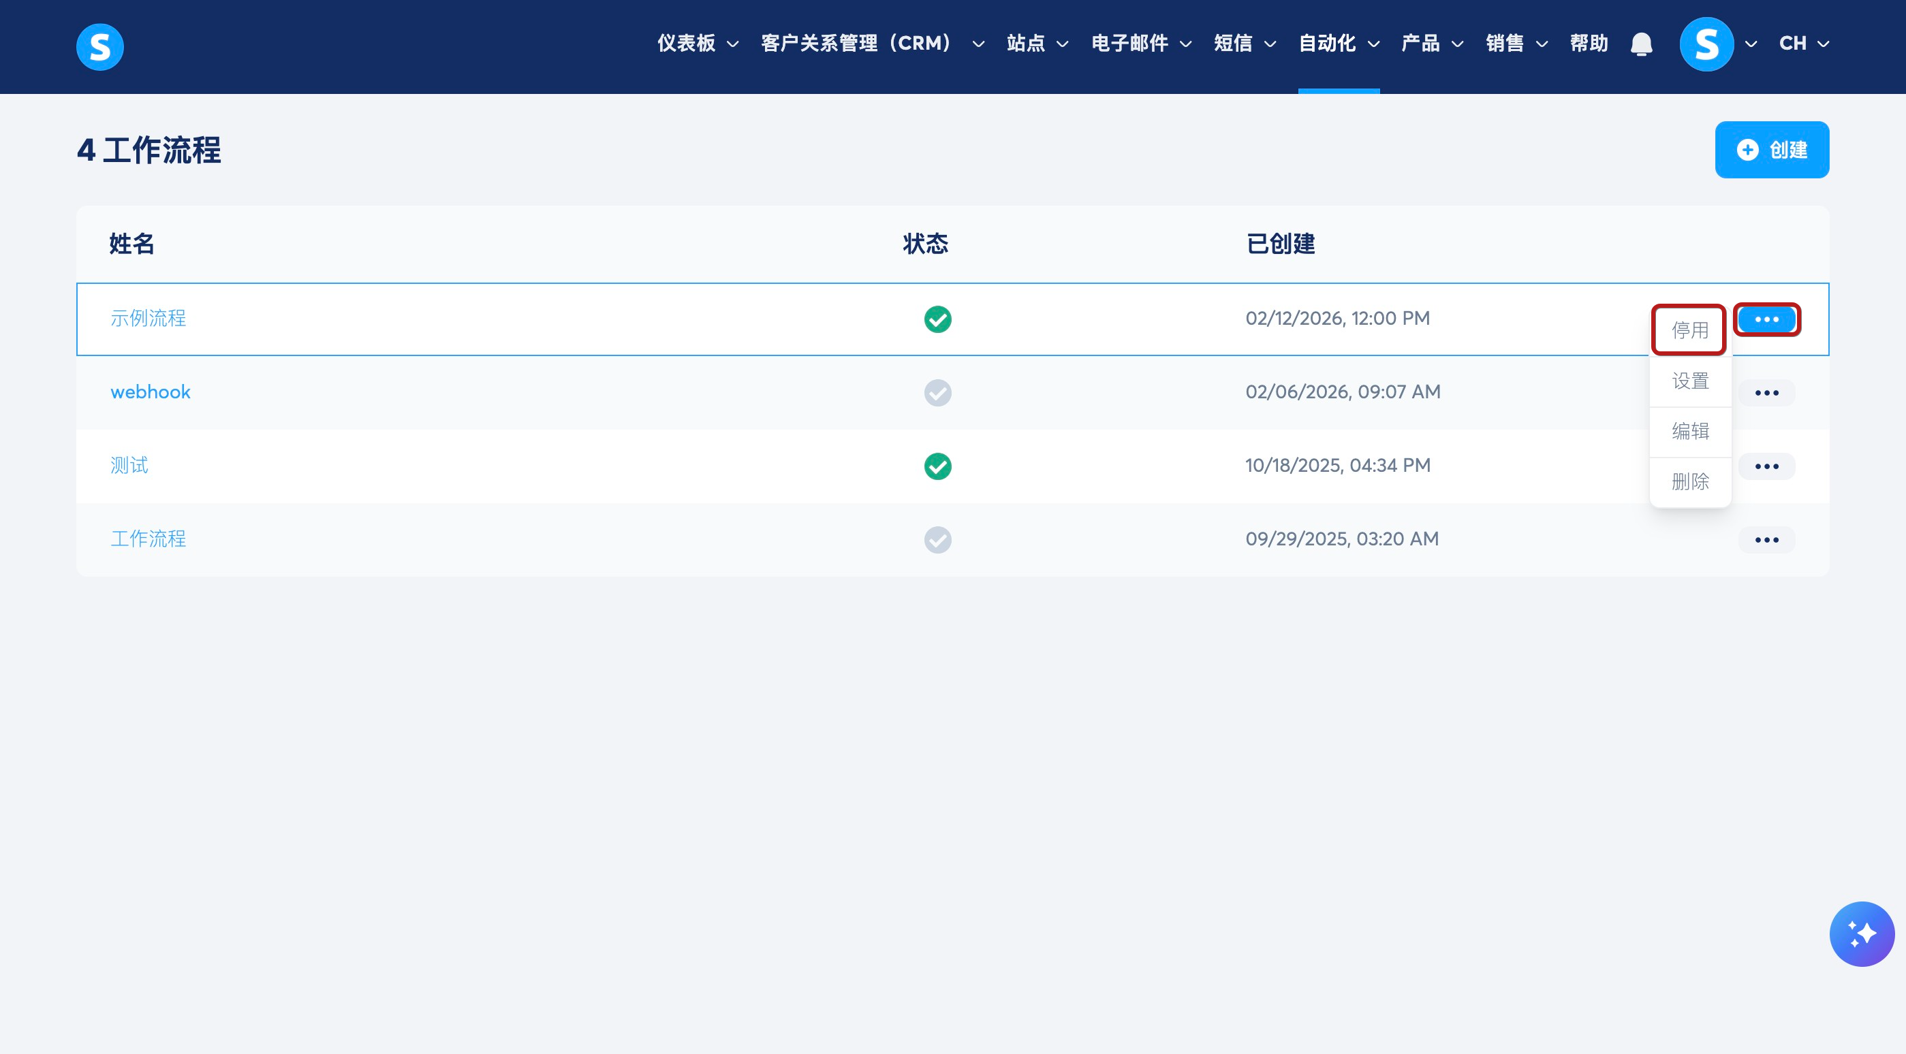1906x1054 pixels.
Task: Open three-dot menu for 工作流程 row
Action: 1766,540
